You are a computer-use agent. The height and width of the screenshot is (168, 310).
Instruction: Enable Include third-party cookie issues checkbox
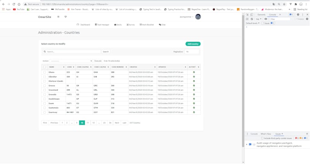(262, 138)
